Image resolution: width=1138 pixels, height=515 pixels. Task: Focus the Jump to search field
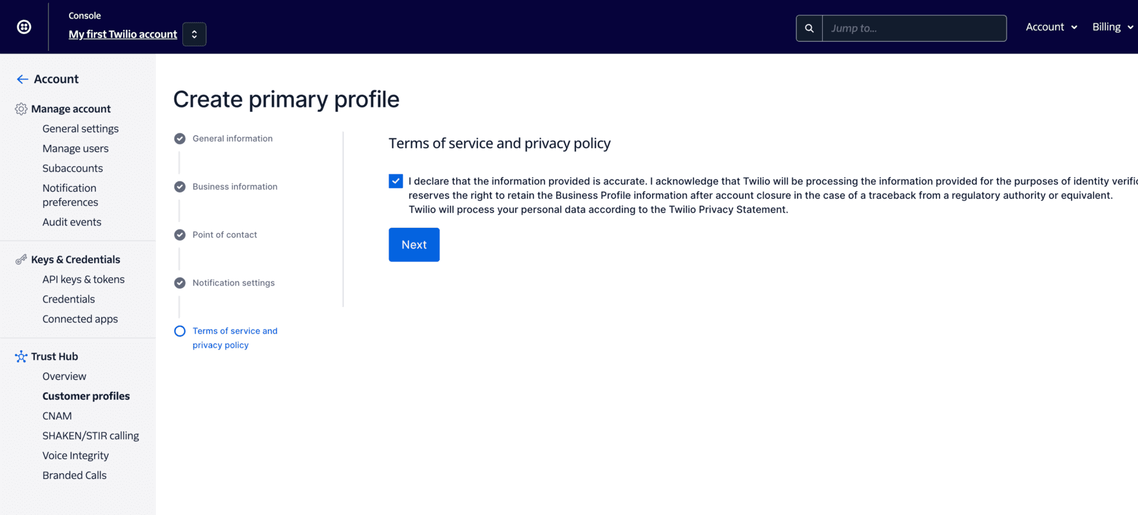[x=914, y=28]
